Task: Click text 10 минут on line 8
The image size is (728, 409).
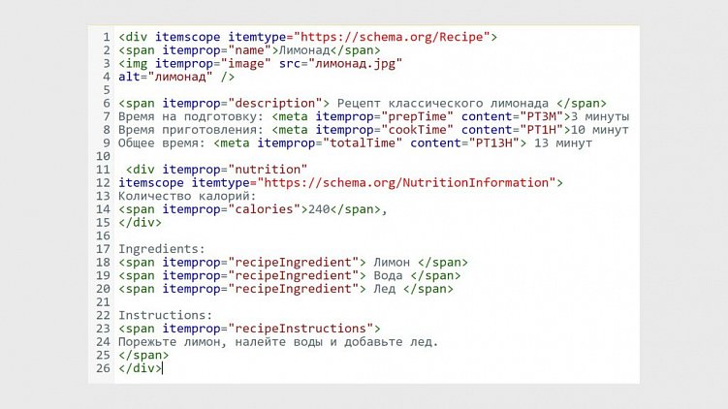Action: (x=600, y=130)
